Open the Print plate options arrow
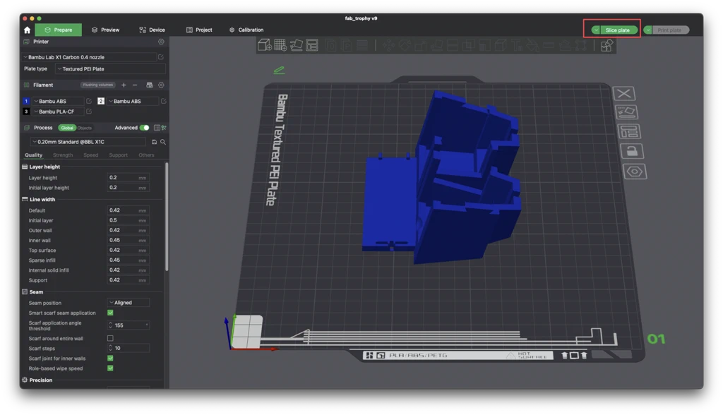The image size is (723, 415). click(648, 30)
